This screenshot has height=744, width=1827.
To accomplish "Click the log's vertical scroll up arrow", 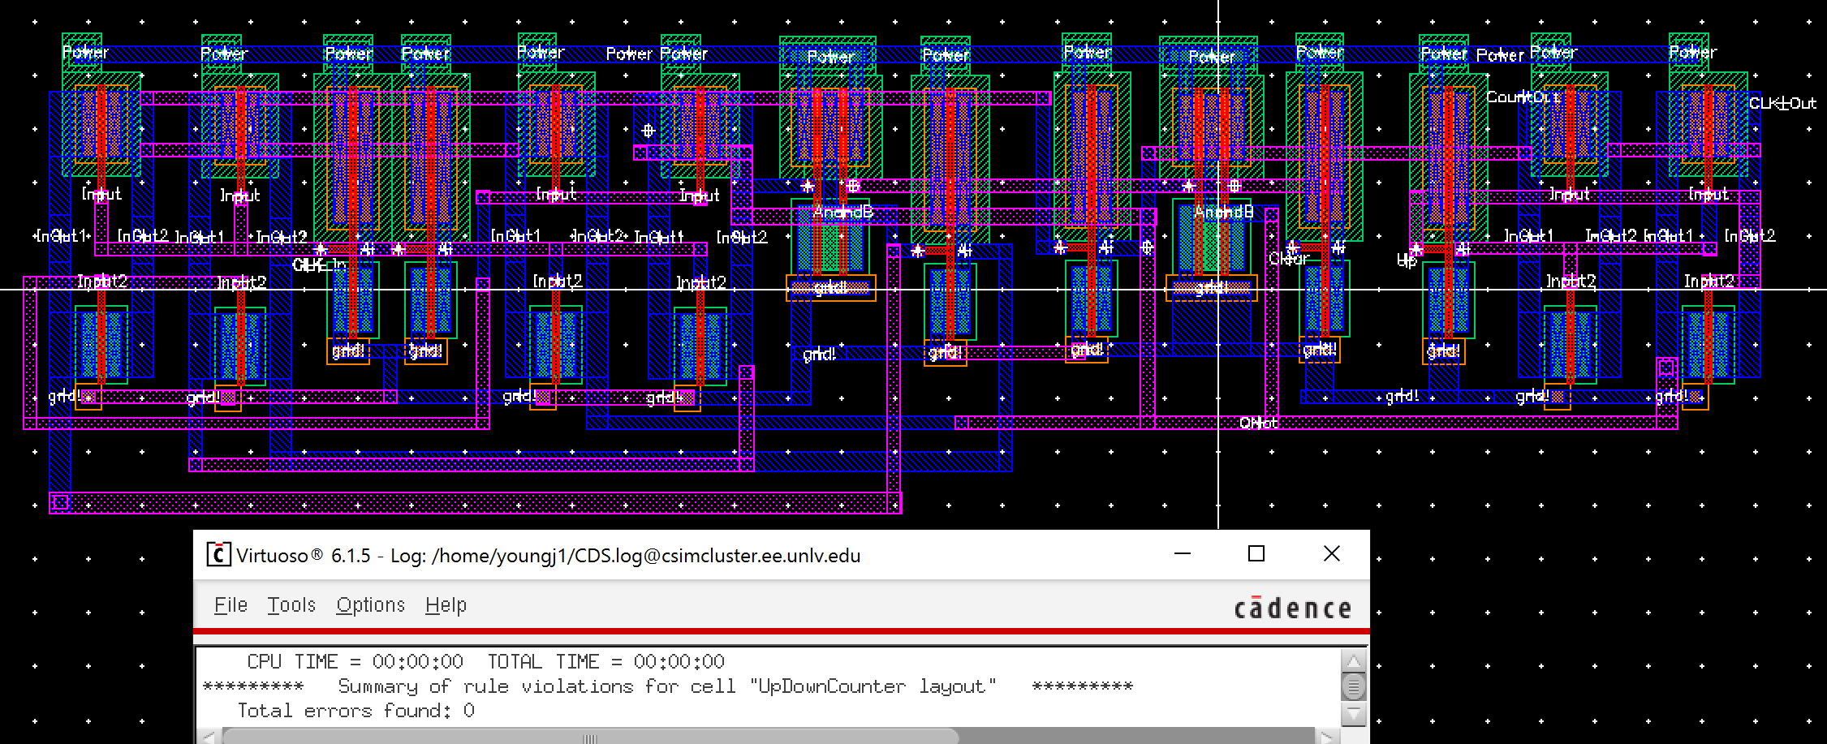I will [1353, 662].
